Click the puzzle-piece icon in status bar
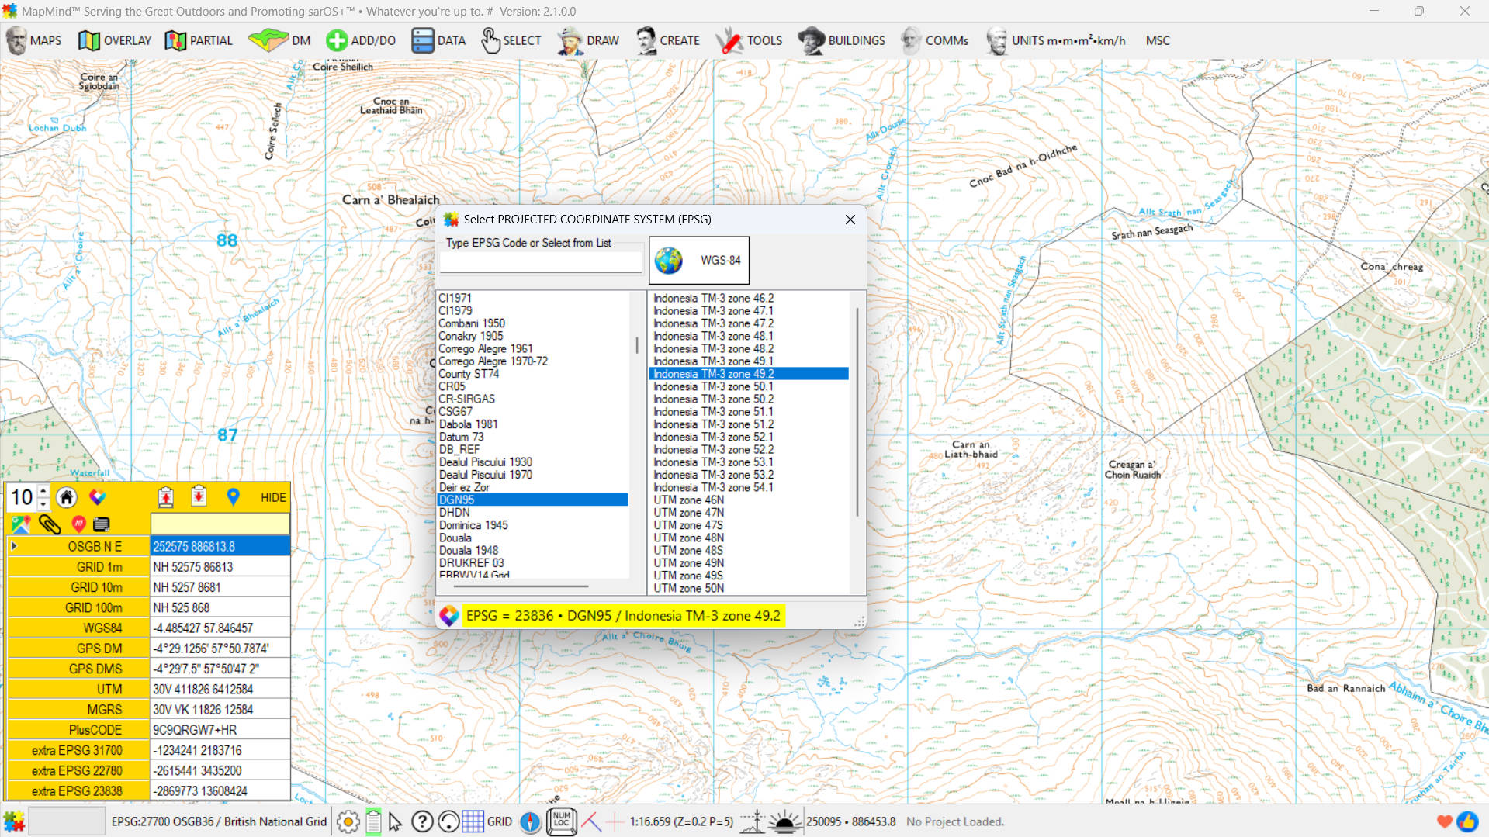The image size is (1489, 837). point(14,821)
